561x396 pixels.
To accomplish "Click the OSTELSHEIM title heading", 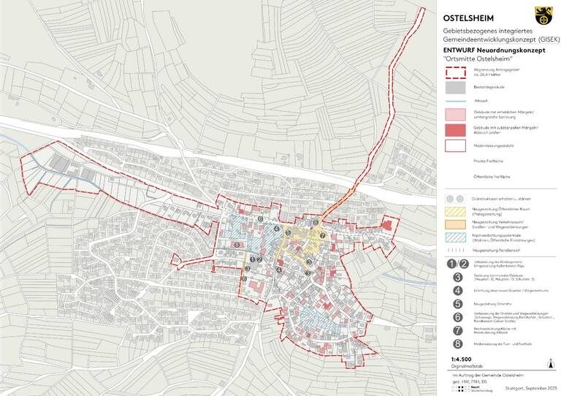I will coord(468,18).
